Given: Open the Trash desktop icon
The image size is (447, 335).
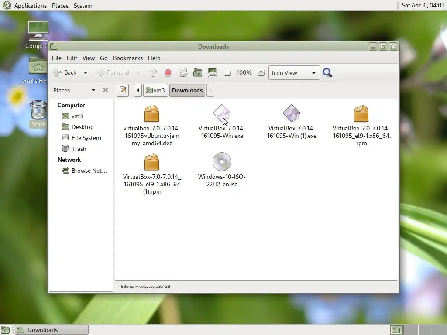Looking at the screenshot, I should 38,110.
